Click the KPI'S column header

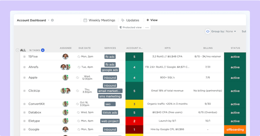167,48
